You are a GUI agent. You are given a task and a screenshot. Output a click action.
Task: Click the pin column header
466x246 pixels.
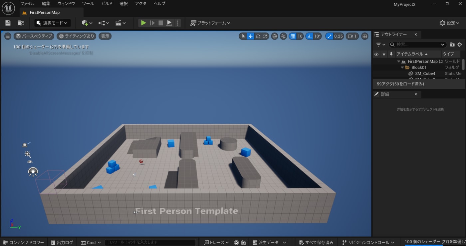[391, 54]
